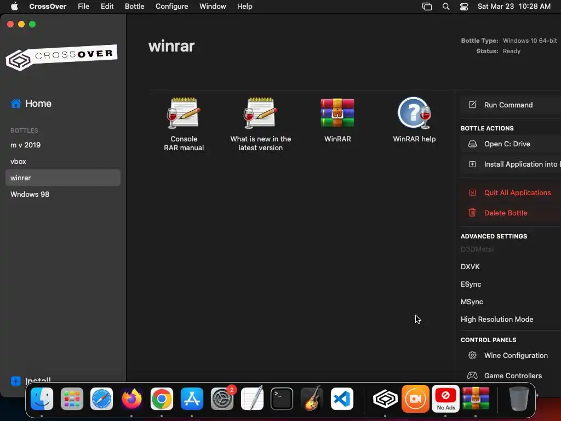
Task: Click the WinRAR icon in the Dock
Action: pos(476,399)
